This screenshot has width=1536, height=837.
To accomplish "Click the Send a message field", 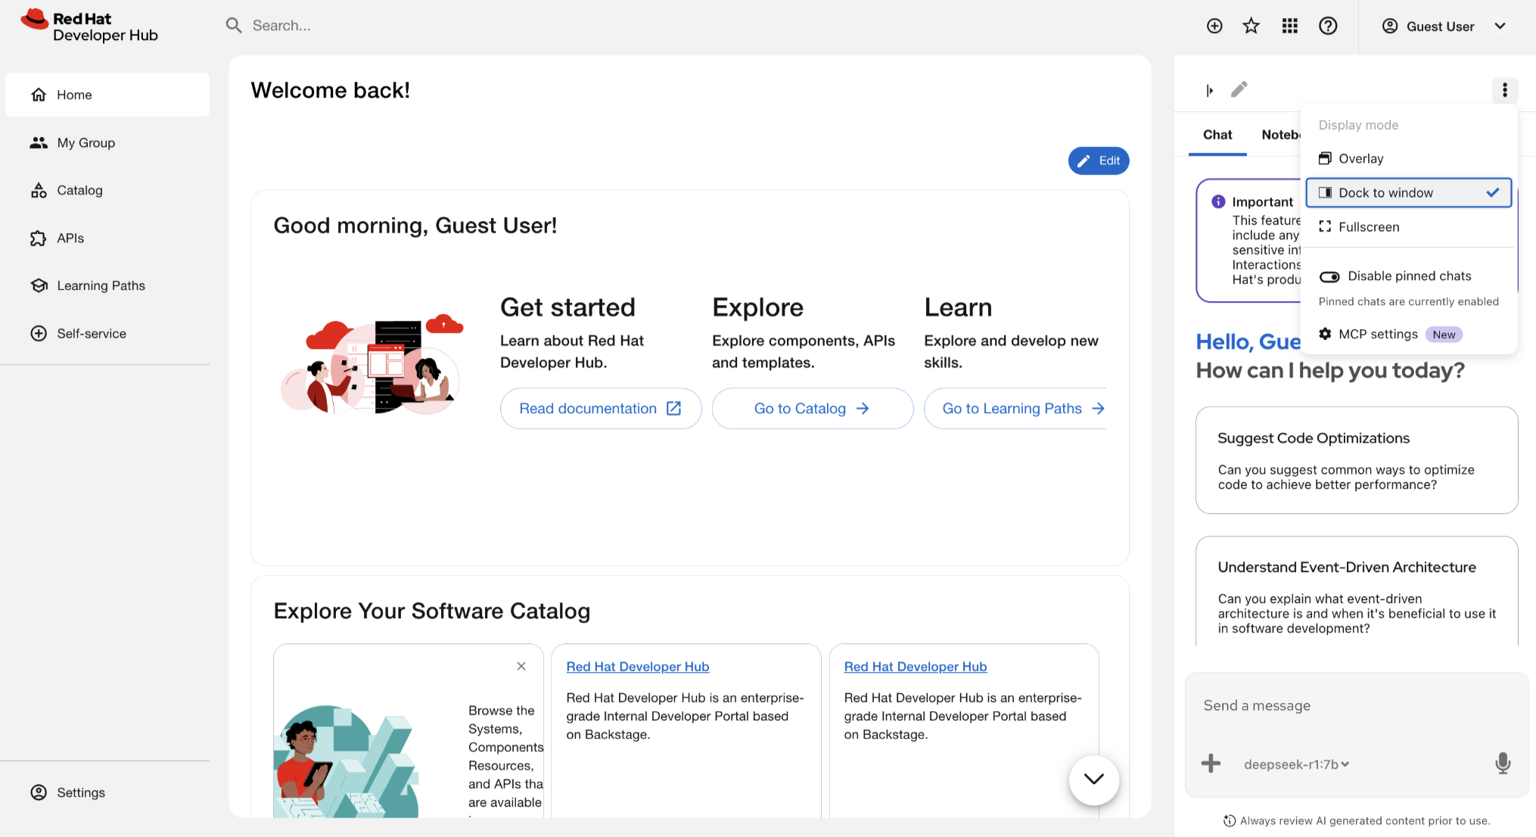I will [x=1357, y=705].
